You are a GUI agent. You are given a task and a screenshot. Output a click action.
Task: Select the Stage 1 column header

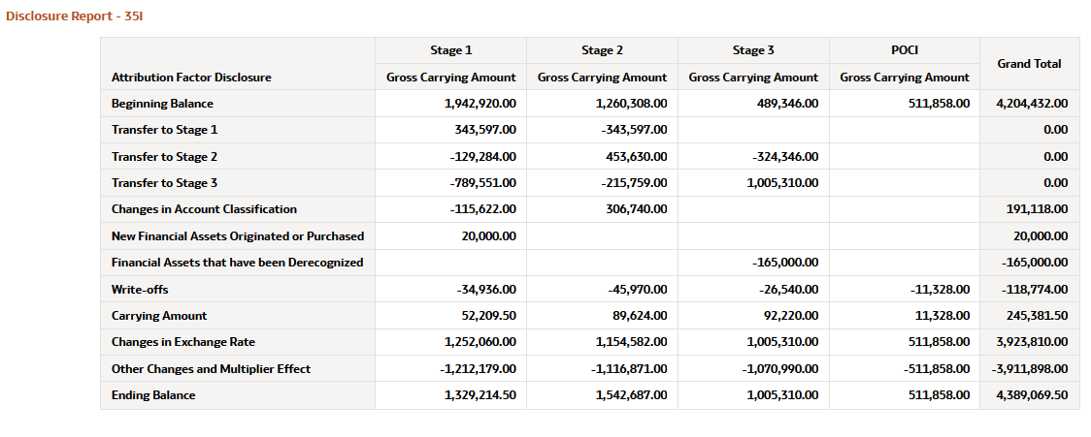(451, 50)
